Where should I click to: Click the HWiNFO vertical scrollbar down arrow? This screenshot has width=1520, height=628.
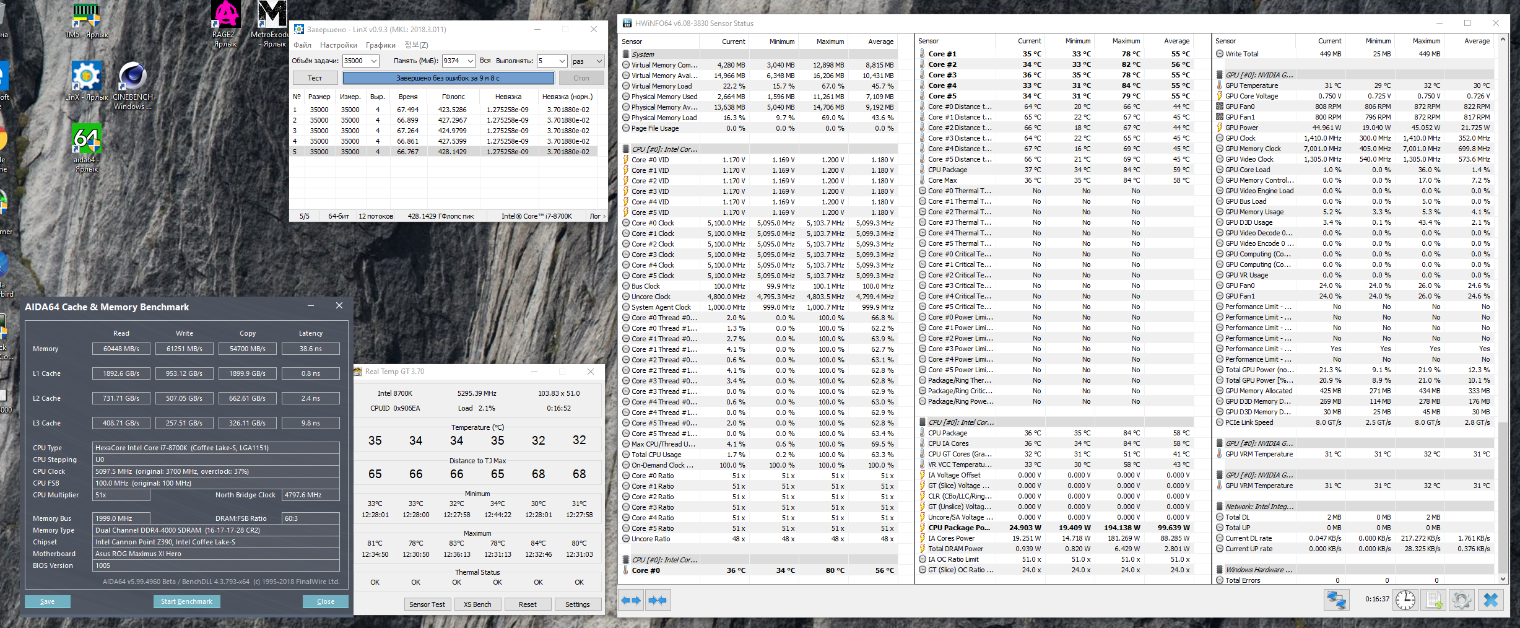(1503, 579)
